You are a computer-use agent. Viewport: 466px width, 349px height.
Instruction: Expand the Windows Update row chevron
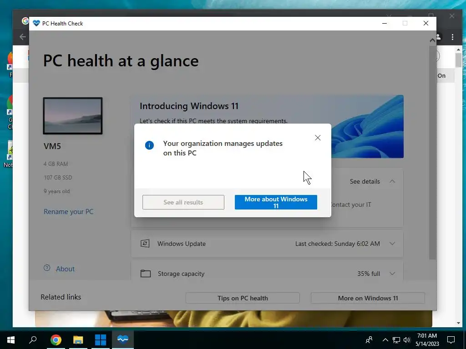click(x=392, y=244)
